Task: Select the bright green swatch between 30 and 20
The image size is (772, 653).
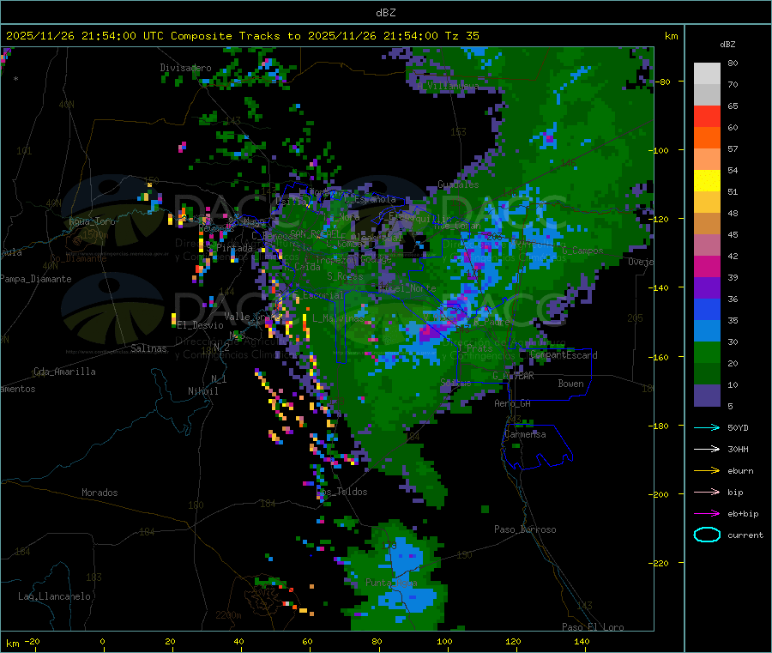Action: pos(707,352)
